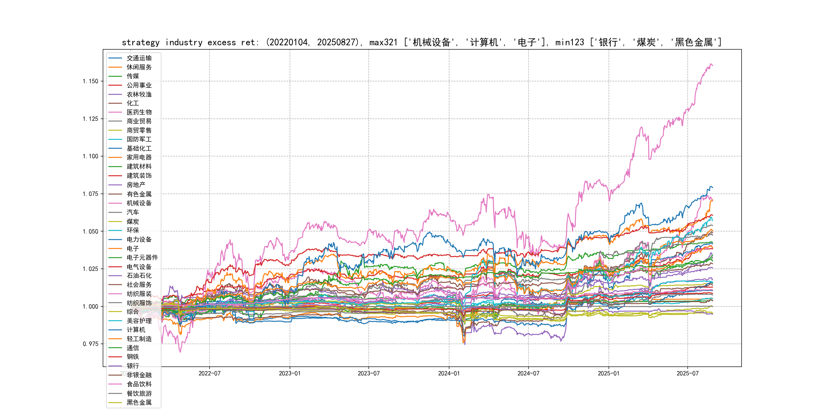Click the gray line swatch beside 餐饮旅游
This screenshot has height=412, width=824.
click(x=115, y=393)
